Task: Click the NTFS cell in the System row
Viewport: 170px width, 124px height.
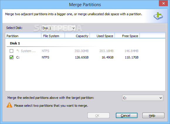Action: (46, 51)
